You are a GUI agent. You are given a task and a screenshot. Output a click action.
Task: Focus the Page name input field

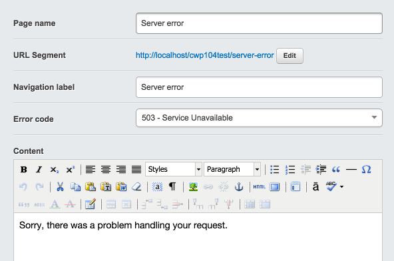259,23
